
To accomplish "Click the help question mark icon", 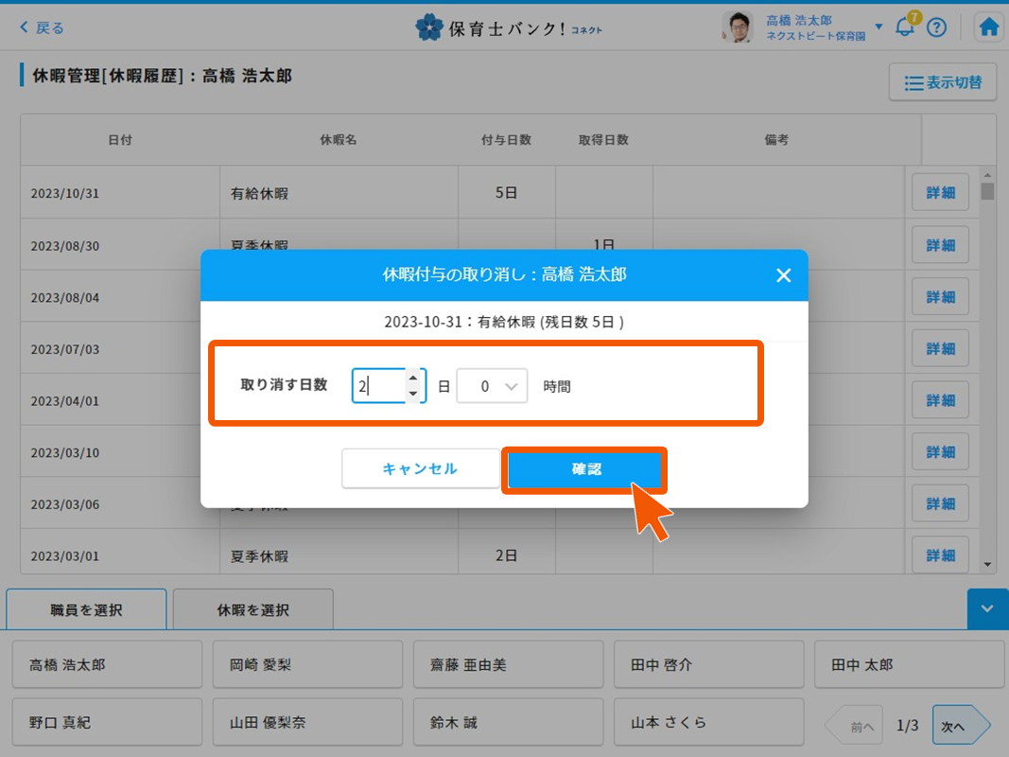I will pos(936,26).
